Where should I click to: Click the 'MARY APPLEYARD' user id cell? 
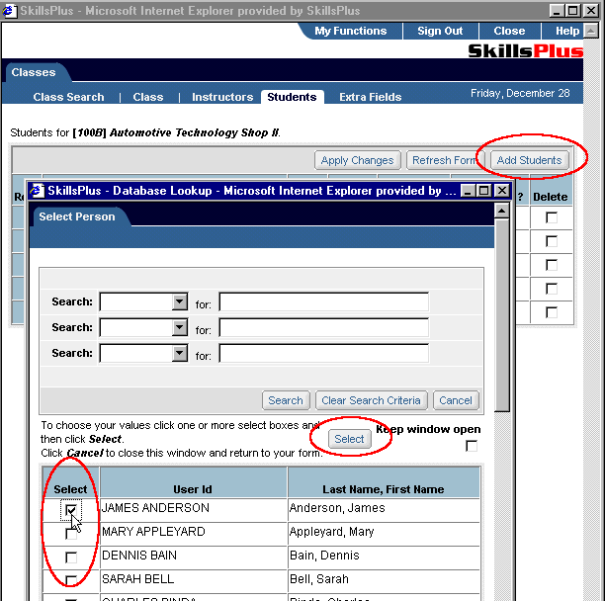click(x=194, y=534)
